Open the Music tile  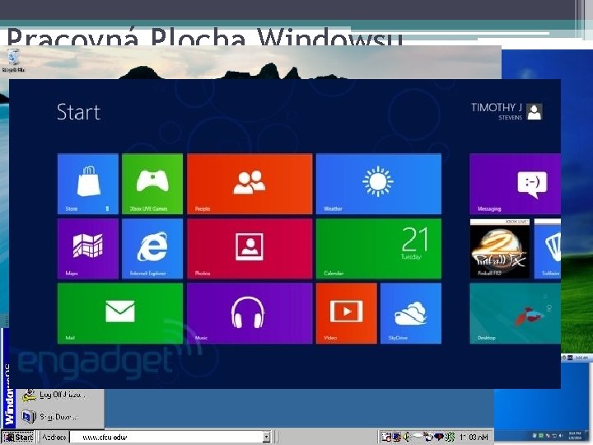click(x=250, y=313)
